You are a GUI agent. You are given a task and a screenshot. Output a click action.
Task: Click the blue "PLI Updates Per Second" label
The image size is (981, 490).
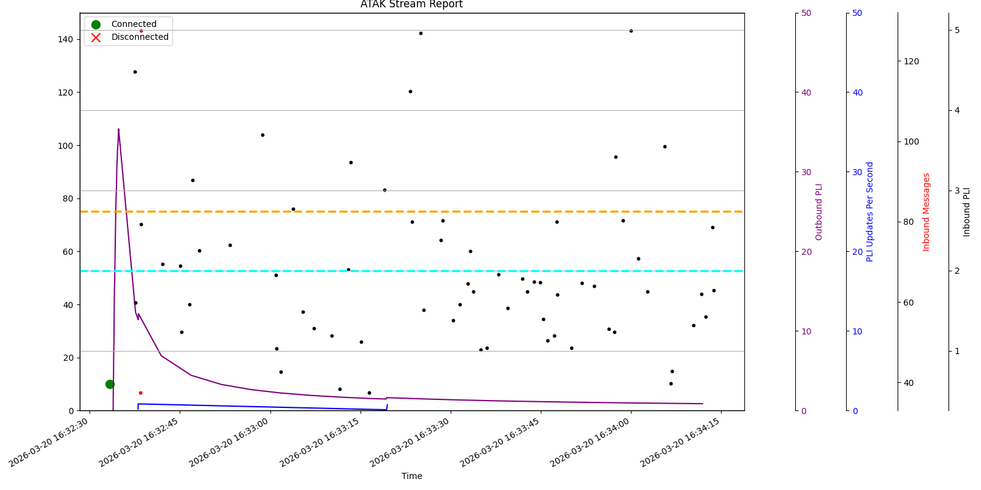(x=869, y=211)
